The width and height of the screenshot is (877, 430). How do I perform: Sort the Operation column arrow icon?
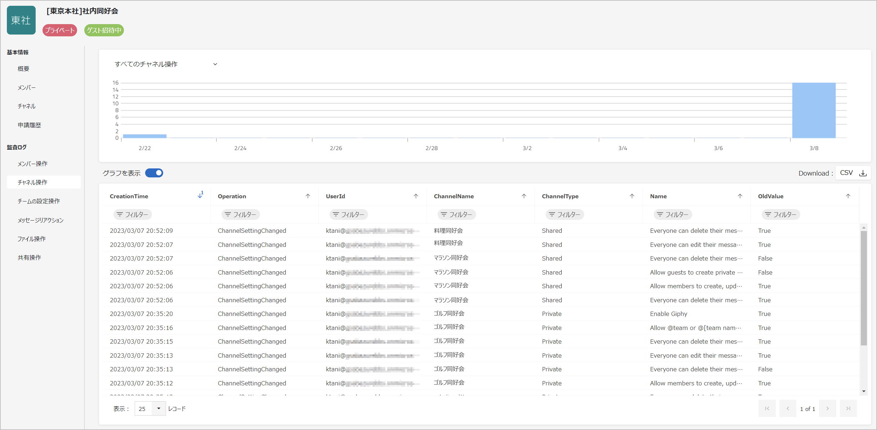coord(308,196)
